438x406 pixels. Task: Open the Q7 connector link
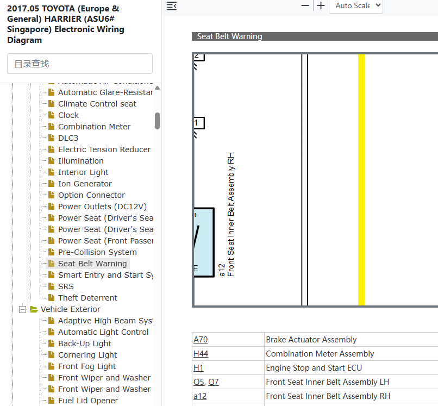click(x=214, y=382)
